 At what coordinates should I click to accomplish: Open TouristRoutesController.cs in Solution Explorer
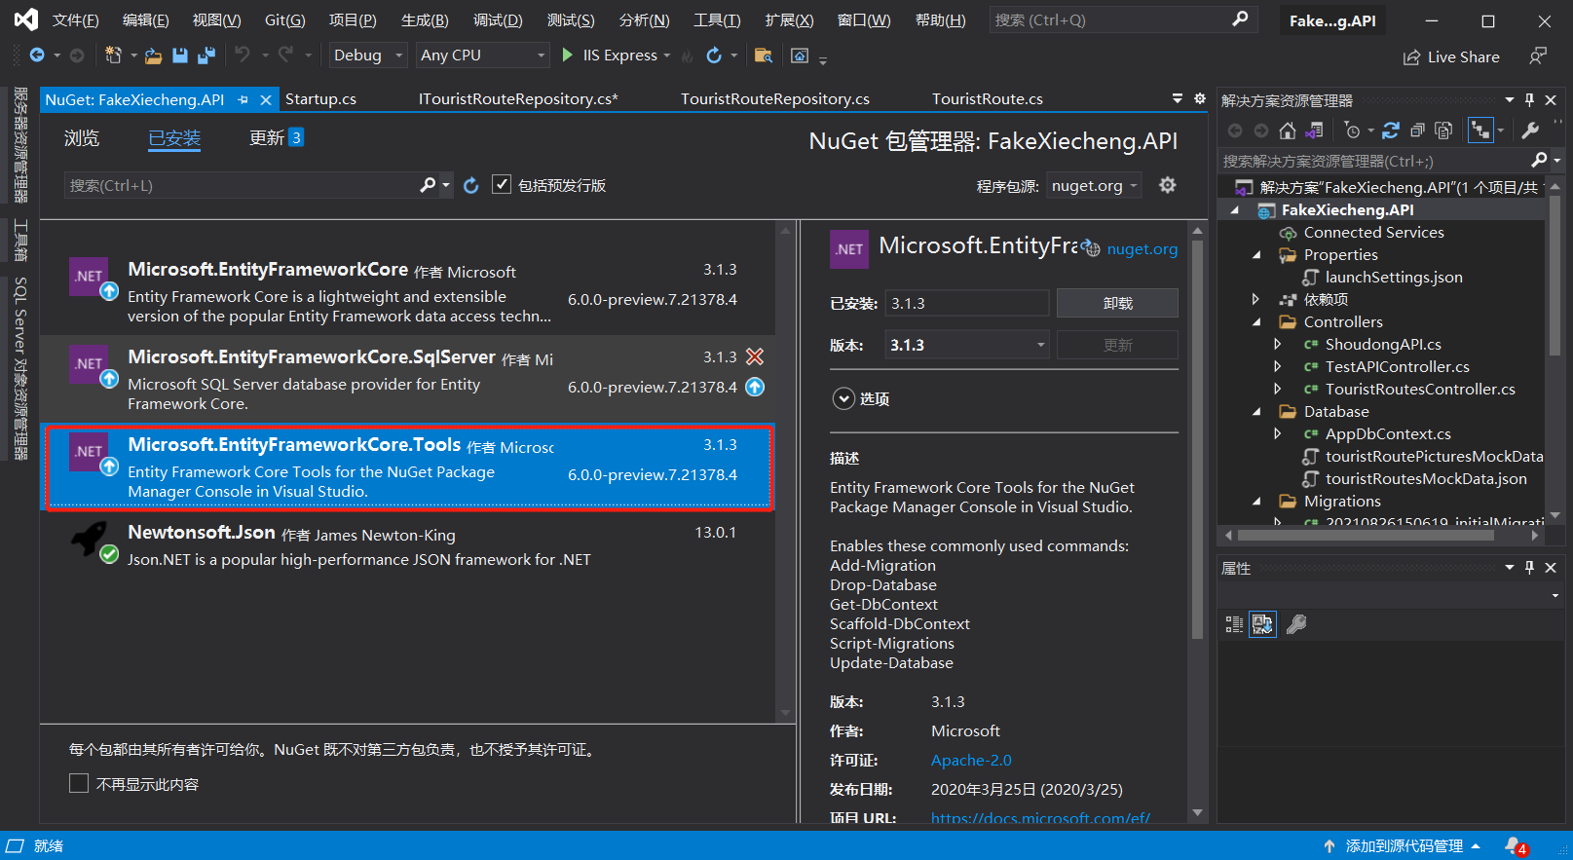pyautogui.click(x=1420, y=390)
